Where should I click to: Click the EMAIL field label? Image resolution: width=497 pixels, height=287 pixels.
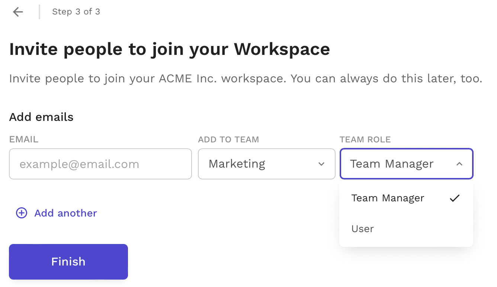pyautogui.click(x=24, y=139)
